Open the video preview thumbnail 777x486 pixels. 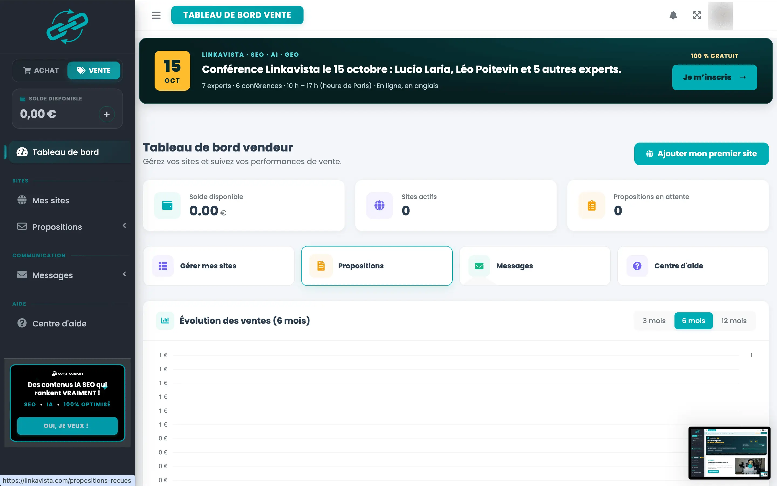(729, 453)
